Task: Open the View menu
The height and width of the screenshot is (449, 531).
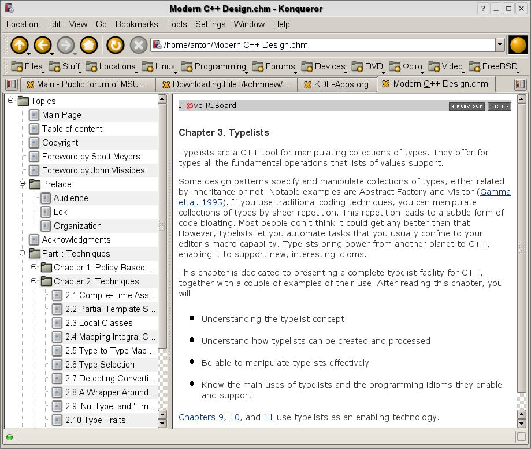Action: pos(78,24)
